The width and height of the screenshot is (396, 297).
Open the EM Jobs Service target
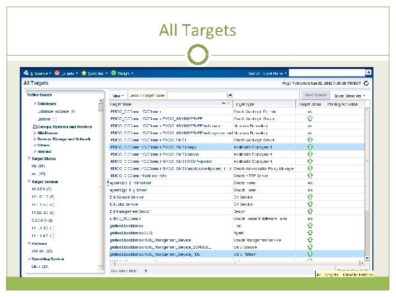(x=124, y=204)
